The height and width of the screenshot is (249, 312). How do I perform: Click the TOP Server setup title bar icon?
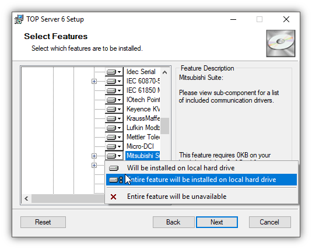19,19
